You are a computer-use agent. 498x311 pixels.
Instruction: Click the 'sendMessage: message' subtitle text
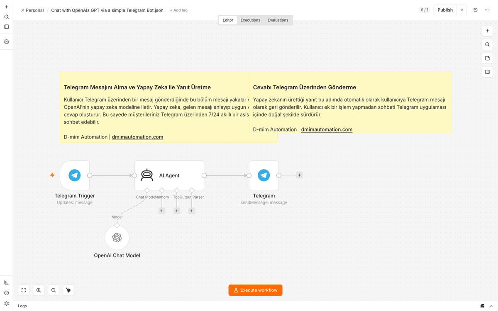pyautogui.click(x=264, y=203)
